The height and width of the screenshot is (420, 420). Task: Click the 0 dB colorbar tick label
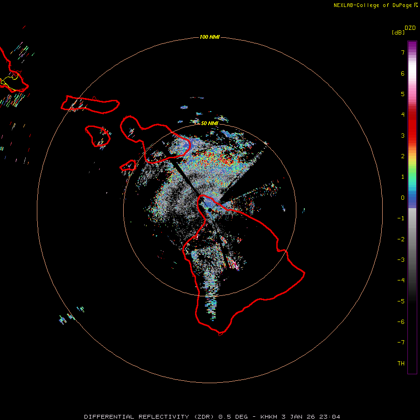[403, 198]
